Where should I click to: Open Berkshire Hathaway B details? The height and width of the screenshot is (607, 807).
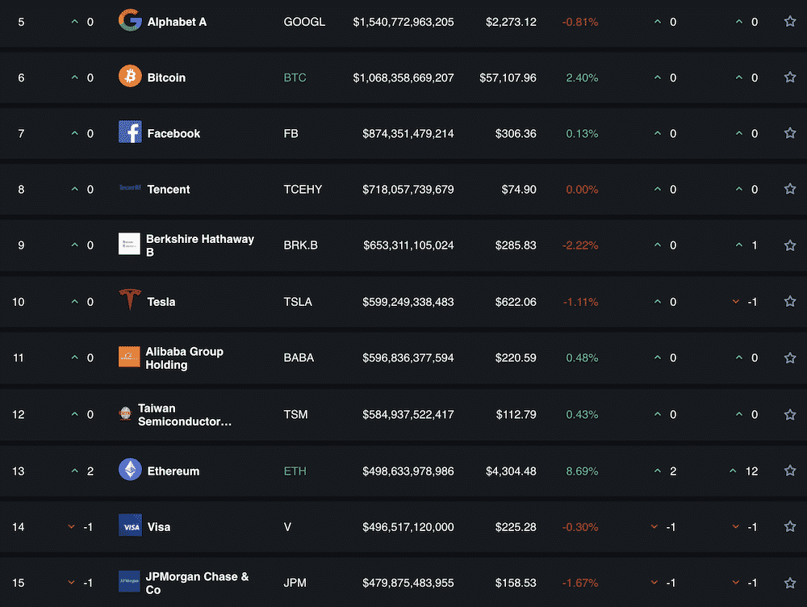[x=200, y=245]
